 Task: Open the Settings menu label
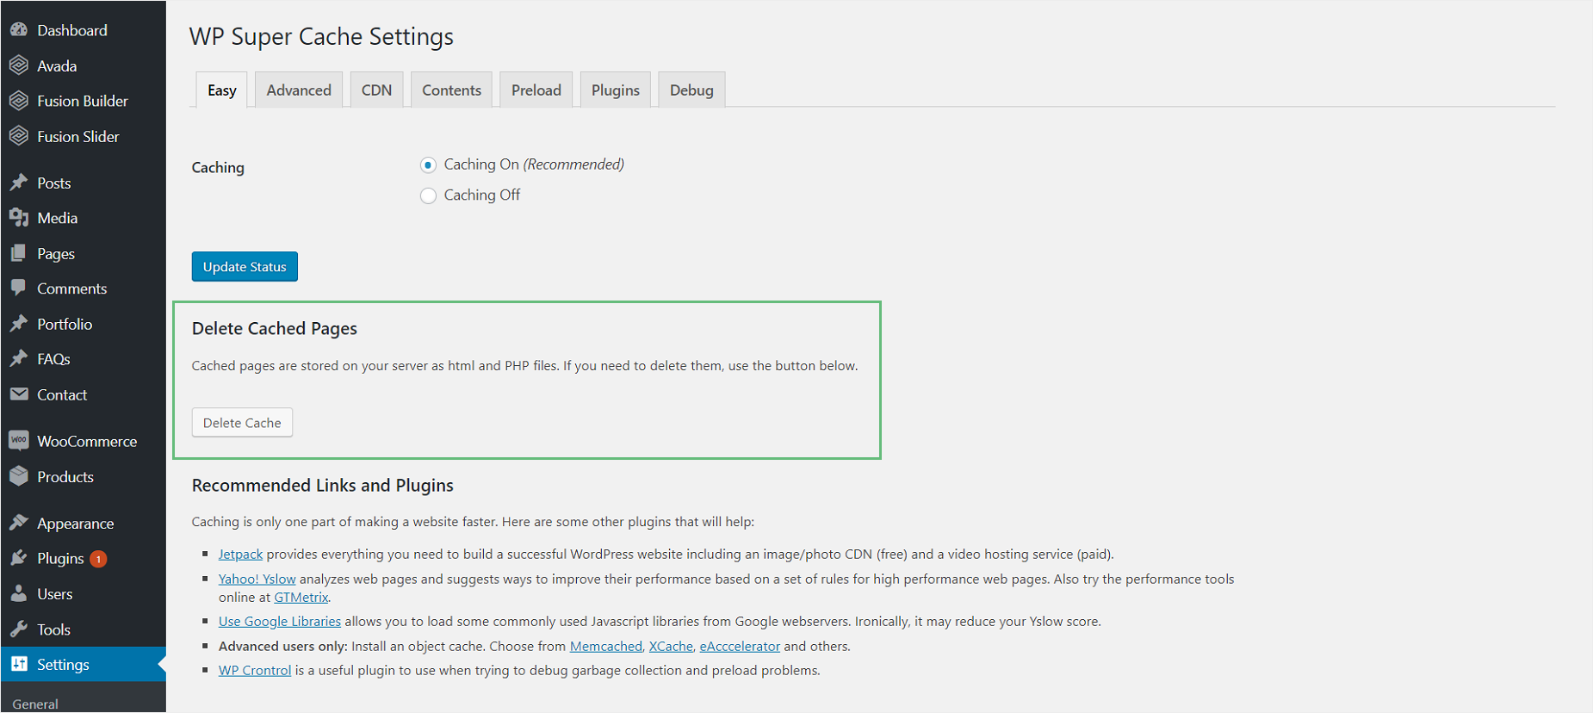[x=63, y=665]
